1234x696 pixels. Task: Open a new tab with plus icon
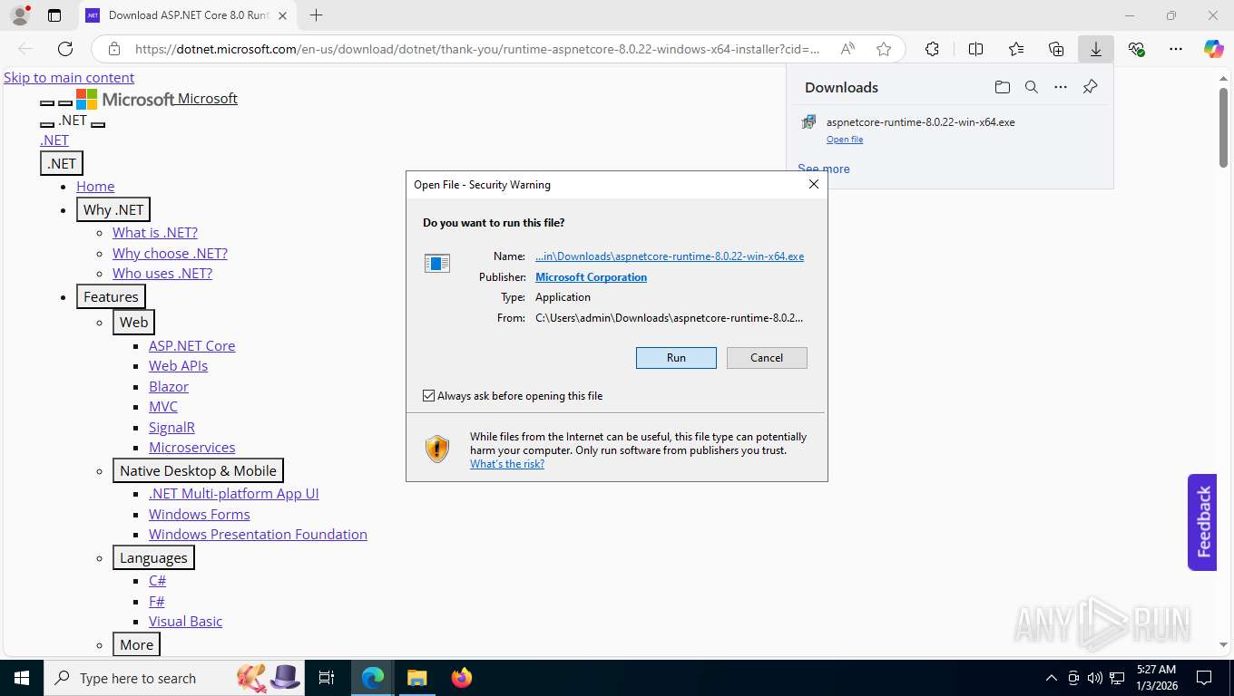(316, 15)
